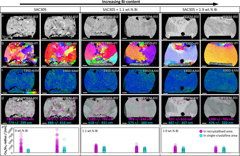Click the magenta value "2473 +/- 2234 nm"
Screen dimensions: 240x156
[60, 119]
